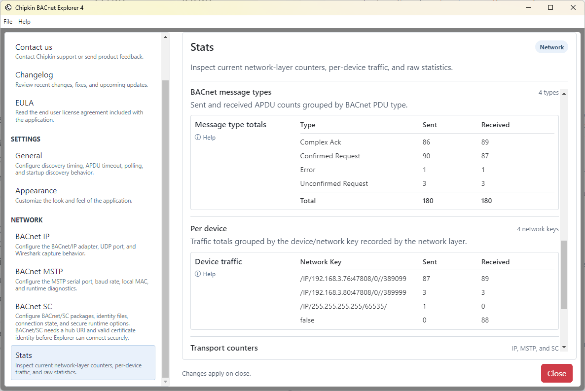Click the info icon beside Device traffic Help
Screen dimensions: 585x391
click(x=198, y=274)
